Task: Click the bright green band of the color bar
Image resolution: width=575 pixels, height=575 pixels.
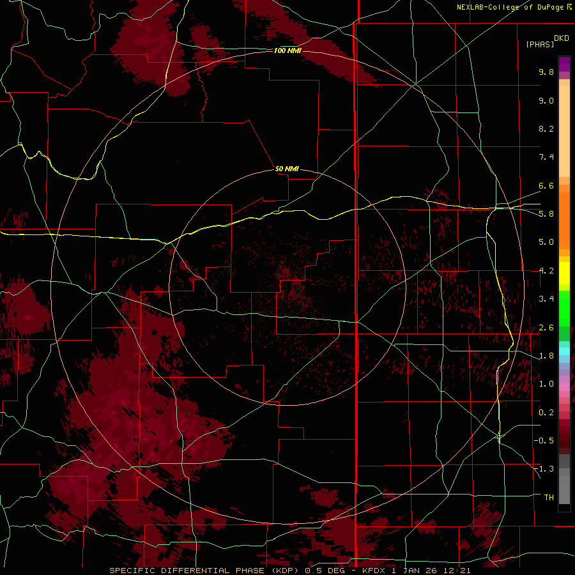Action: [564, 308]
